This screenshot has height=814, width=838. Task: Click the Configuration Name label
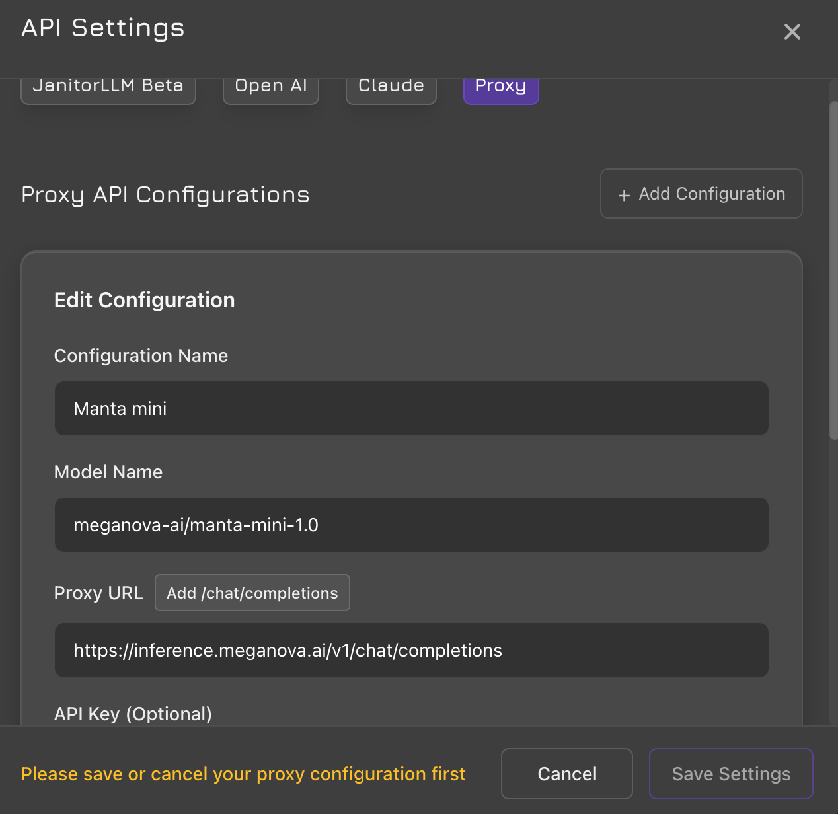point(141,356)
